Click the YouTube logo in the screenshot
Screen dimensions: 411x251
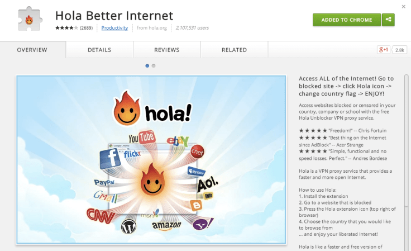(142, 138)
